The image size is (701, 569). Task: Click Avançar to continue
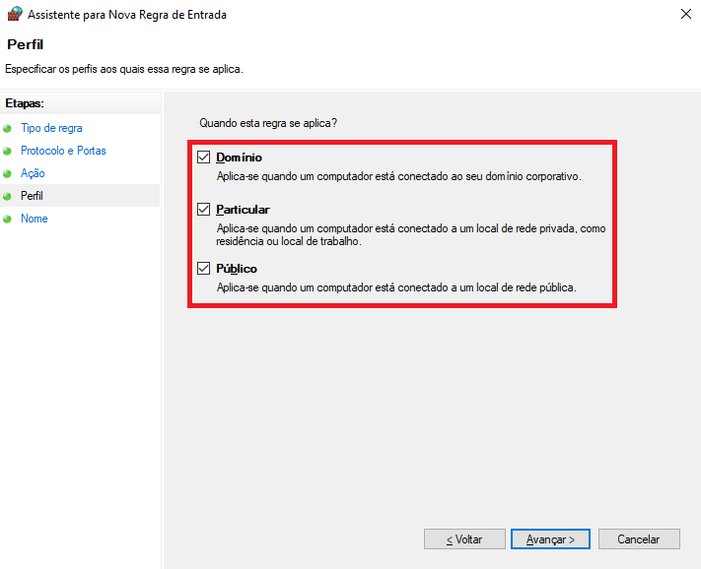pos(550,539)
